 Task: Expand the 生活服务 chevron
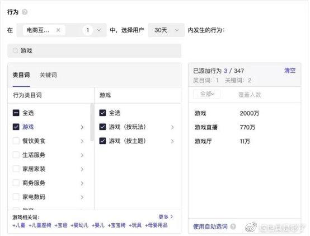click(82, 155)
